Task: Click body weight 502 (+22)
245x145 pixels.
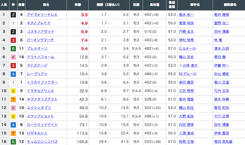Action: tap(152, 108)
